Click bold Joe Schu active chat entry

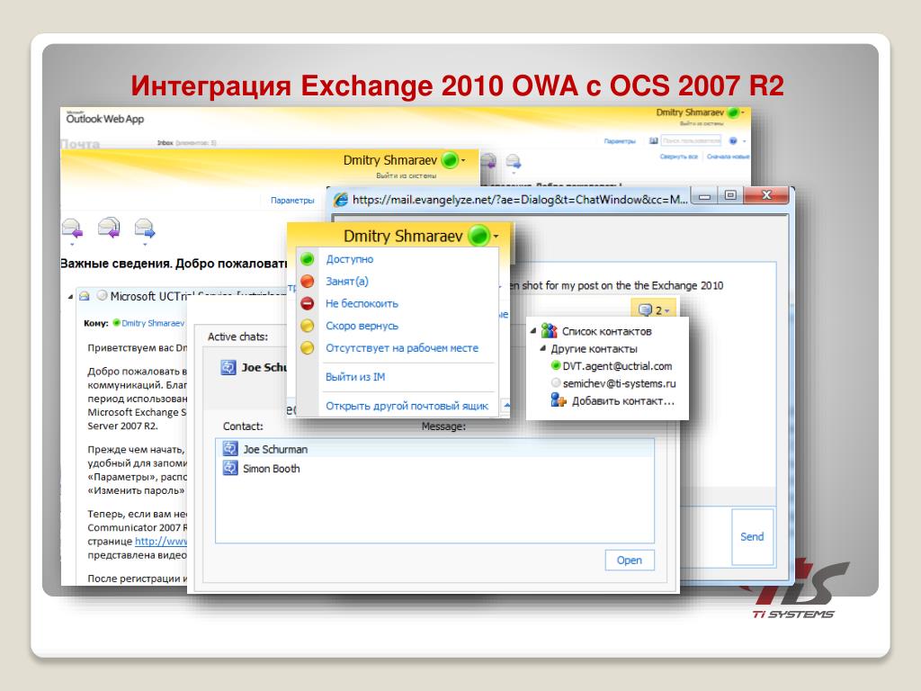tap(264, 367)
